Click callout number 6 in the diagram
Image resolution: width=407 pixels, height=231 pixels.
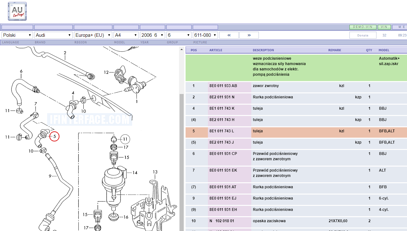pos(21,71)
